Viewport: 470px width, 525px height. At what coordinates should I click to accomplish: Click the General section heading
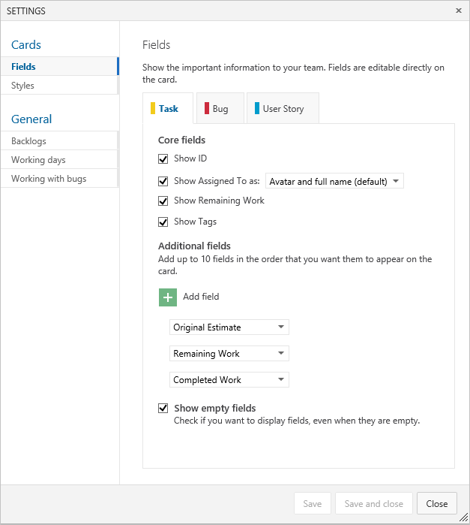[x=31, y=119]
